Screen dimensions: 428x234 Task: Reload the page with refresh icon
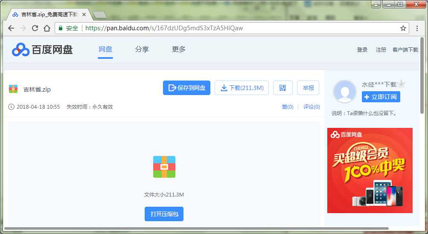point(35,28)
